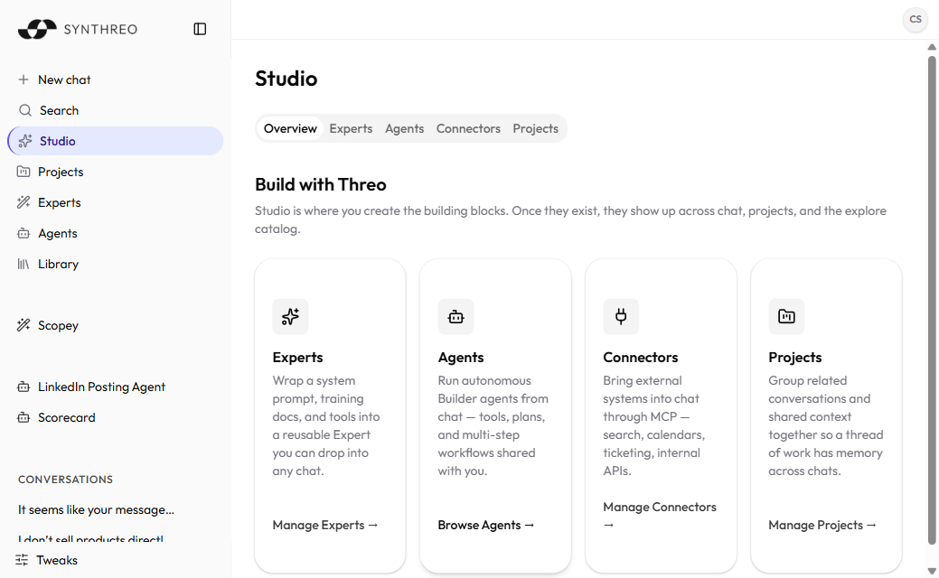Click the robot icon beside LinkedIn Posting Agent

pyautogui.click(x=23, y=387)
